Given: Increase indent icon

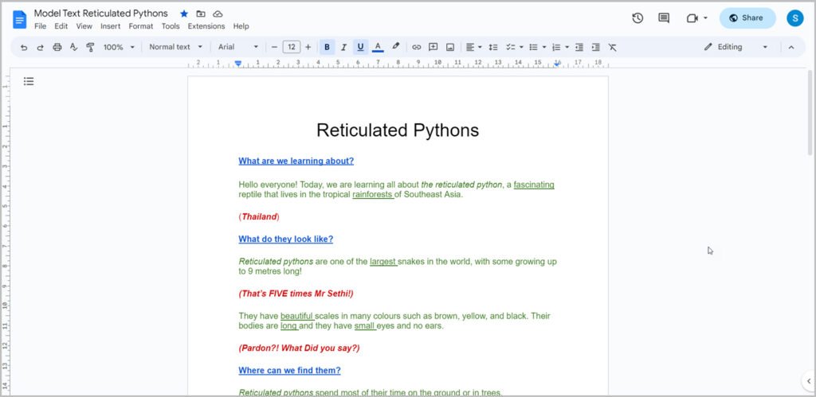Looking at the screenshot, I should pyautogui.click(x=596, y=47).
